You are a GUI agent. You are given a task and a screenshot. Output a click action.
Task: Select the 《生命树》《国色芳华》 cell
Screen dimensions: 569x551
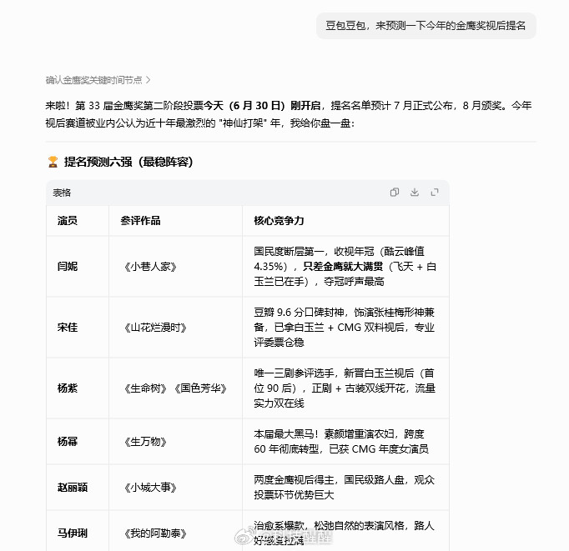point(175,388)
